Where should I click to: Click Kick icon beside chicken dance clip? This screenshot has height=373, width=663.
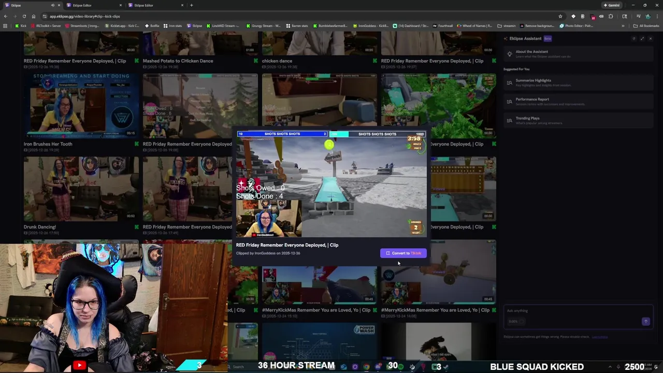pyautogui.click(x=375, y=61)
